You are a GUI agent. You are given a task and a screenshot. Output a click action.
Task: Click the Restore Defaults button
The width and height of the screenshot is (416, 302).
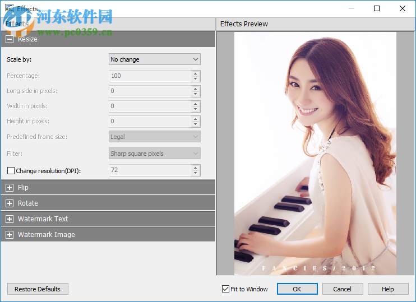pos(38,289)
